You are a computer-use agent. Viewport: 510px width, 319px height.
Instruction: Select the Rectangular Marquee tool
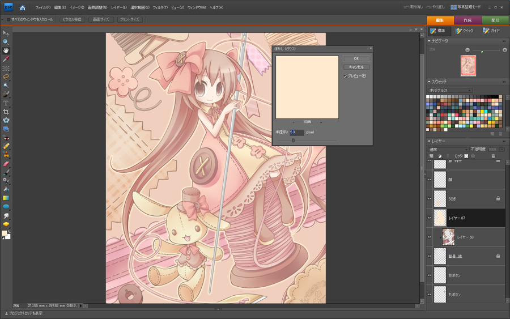coord(6,69)
